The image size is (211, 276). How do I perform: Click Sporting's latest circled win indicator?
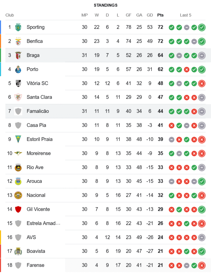tap(202, 27)
